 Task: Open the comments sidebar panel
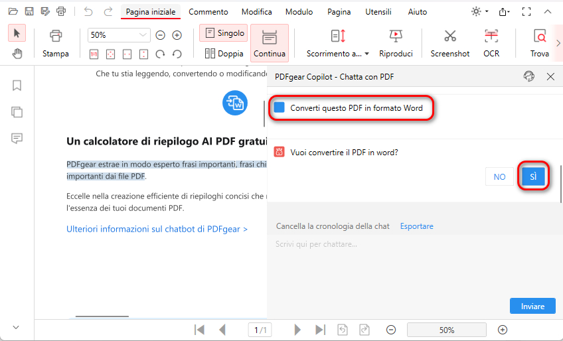coord(17,138)
